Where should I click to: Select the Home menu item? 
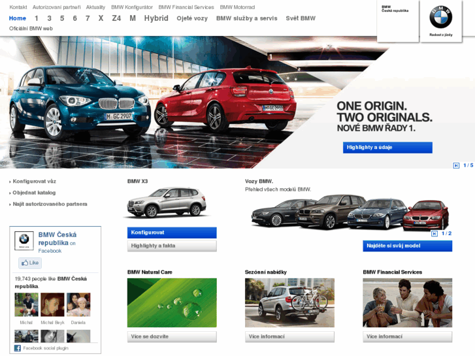[17, 18]
